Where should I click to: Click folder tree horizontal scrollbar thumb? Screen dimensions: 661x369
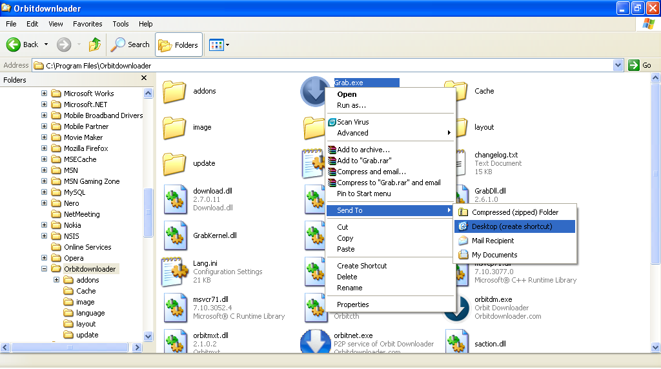click(70, 348)
